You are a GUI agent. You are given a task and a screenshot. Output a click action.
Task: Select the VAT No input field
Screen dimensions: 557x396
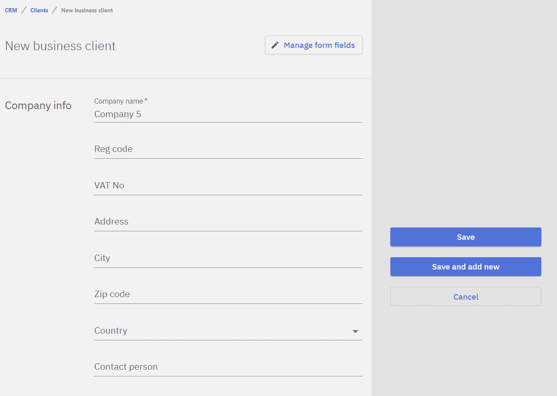pyautogui.click(x=228, y=185)
